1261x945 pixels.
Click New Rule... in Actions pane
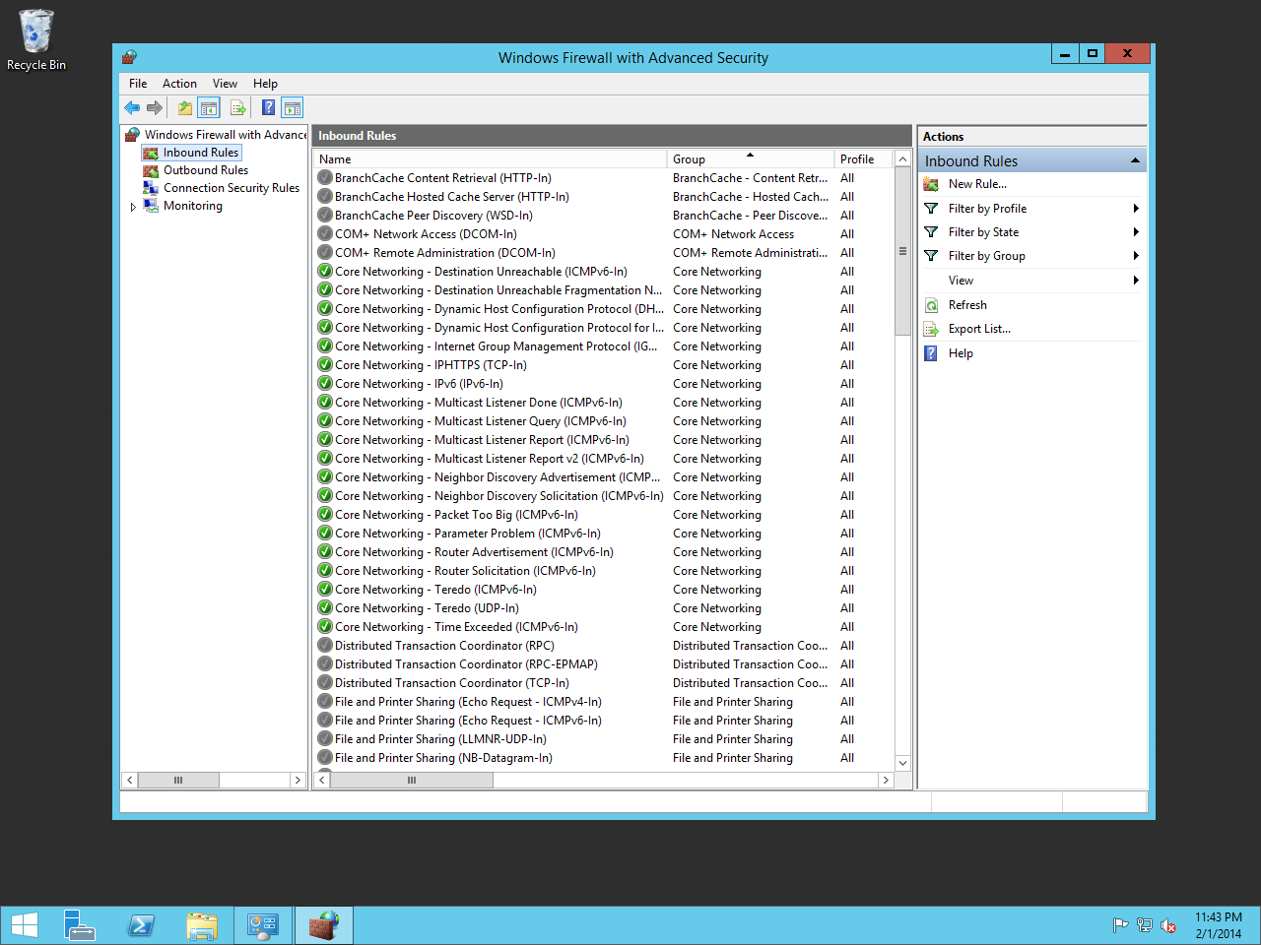pyautogui.click(x=977, y=184)
